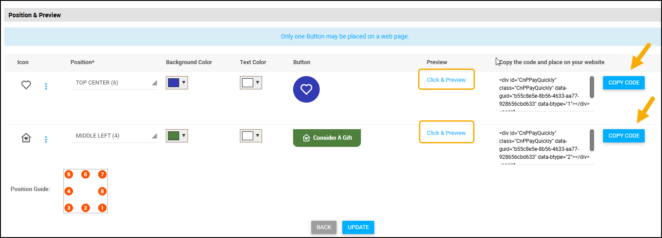Click the Icon column header

point(23,62)
